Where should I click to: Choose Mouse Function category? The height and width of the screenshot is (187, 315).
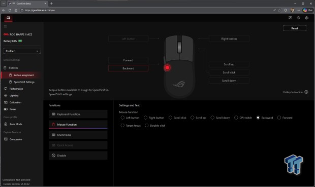[x=78, y=125]
